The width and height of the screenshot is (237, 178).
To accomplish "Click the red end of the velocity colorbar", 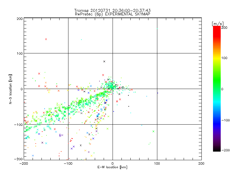I will coord(217,28).
